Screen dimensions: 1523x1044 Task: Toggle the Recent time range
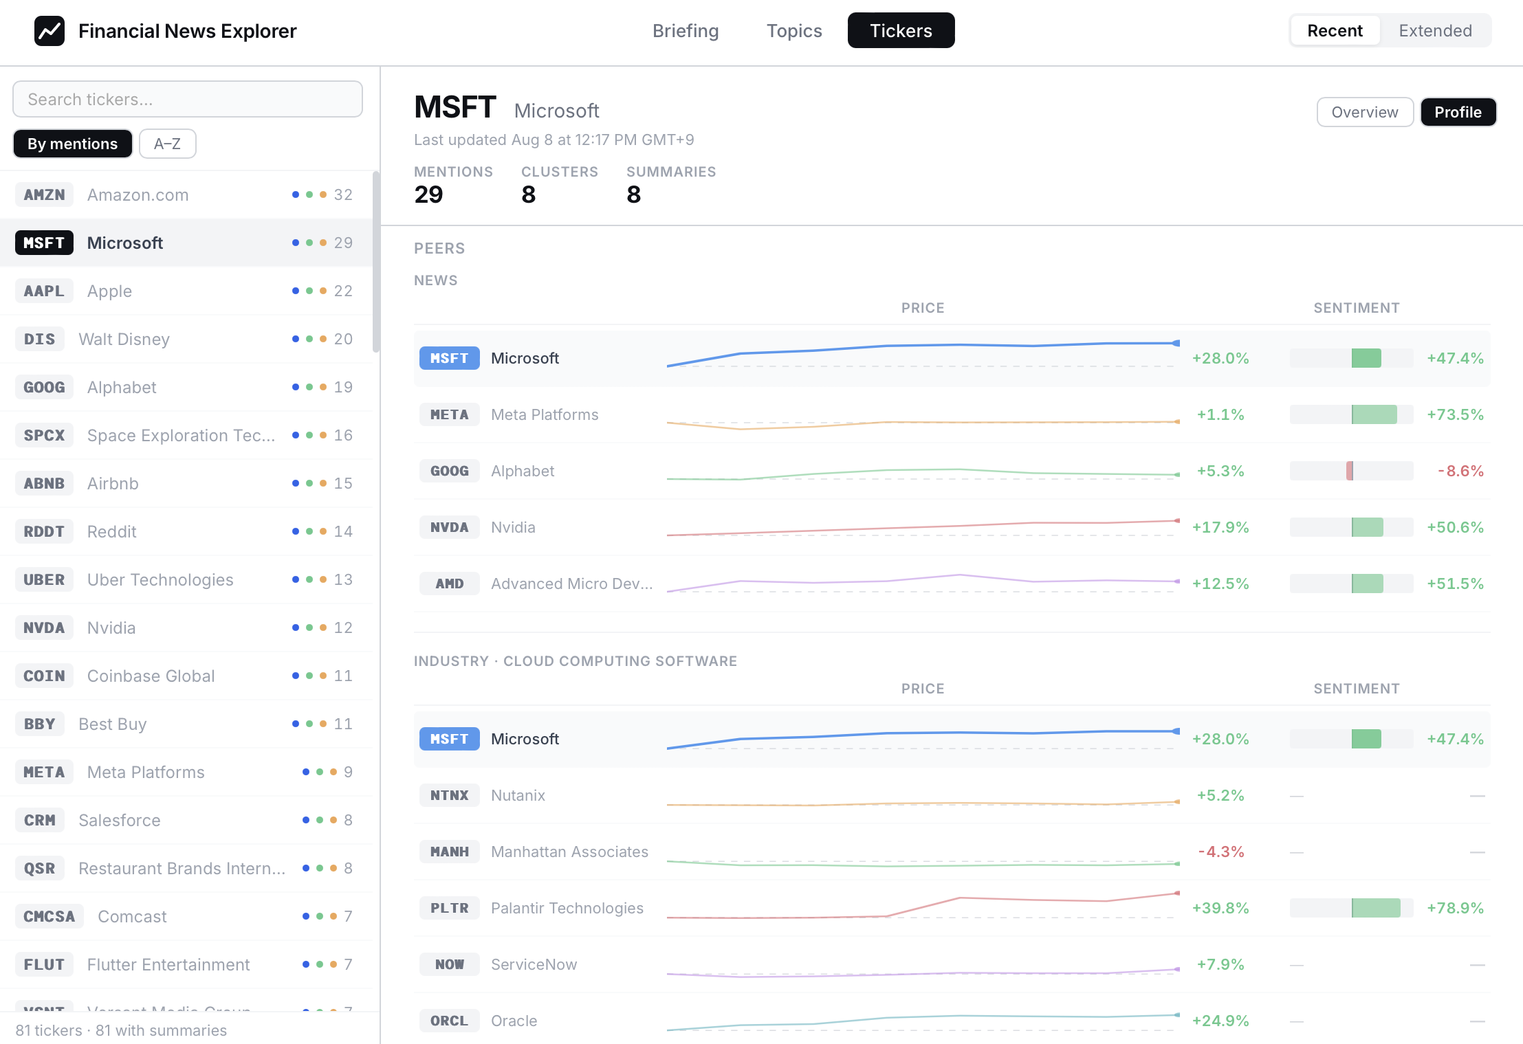1335,31
